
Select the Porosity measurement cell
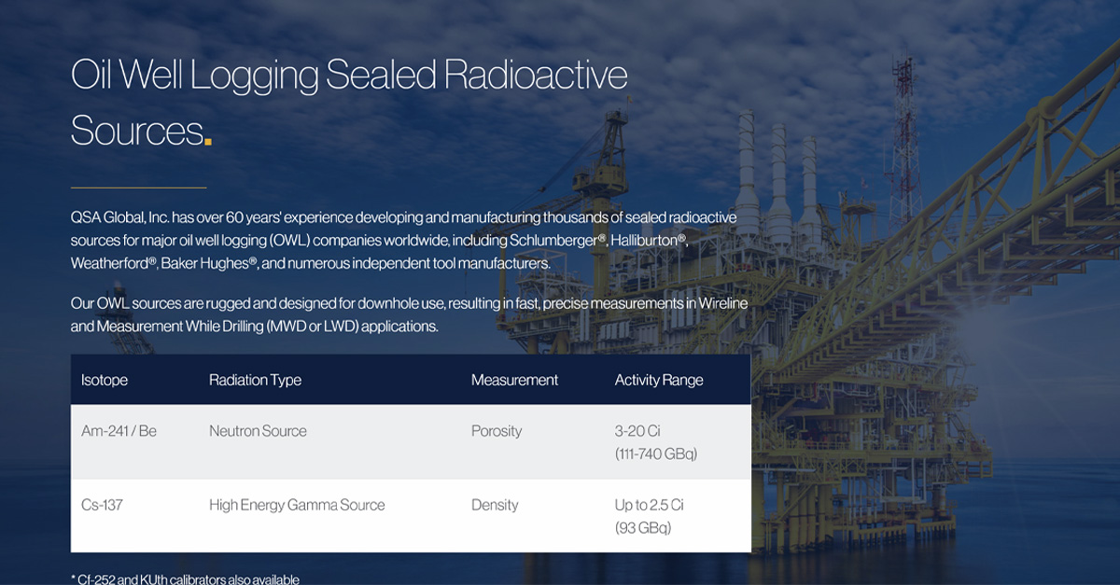[496, 431]
